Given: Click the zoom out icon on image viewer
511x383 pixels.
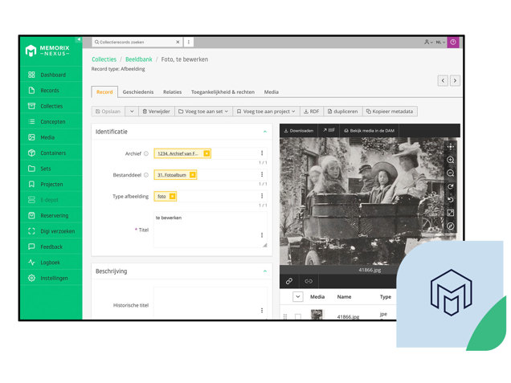Looking at the screenshot, I should pos(451,173).
